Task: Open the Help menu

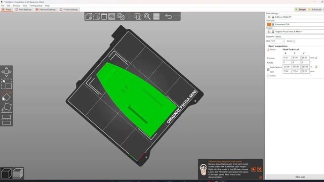Action: pyautogui.click(x=47, y=6)
